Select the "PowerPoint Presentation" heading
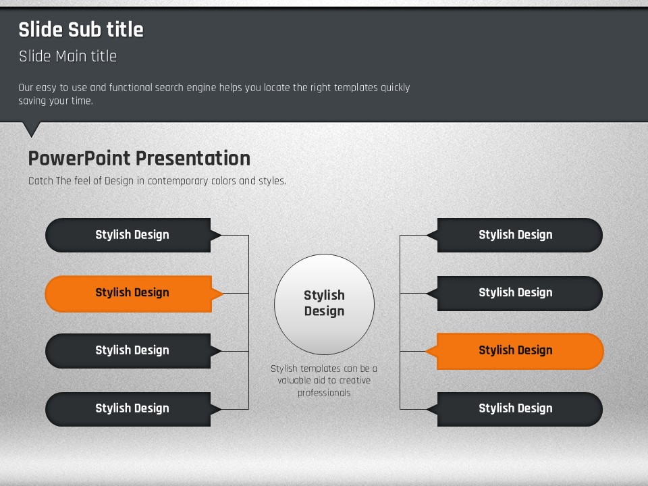648x486 pixels. coord(139,158)
